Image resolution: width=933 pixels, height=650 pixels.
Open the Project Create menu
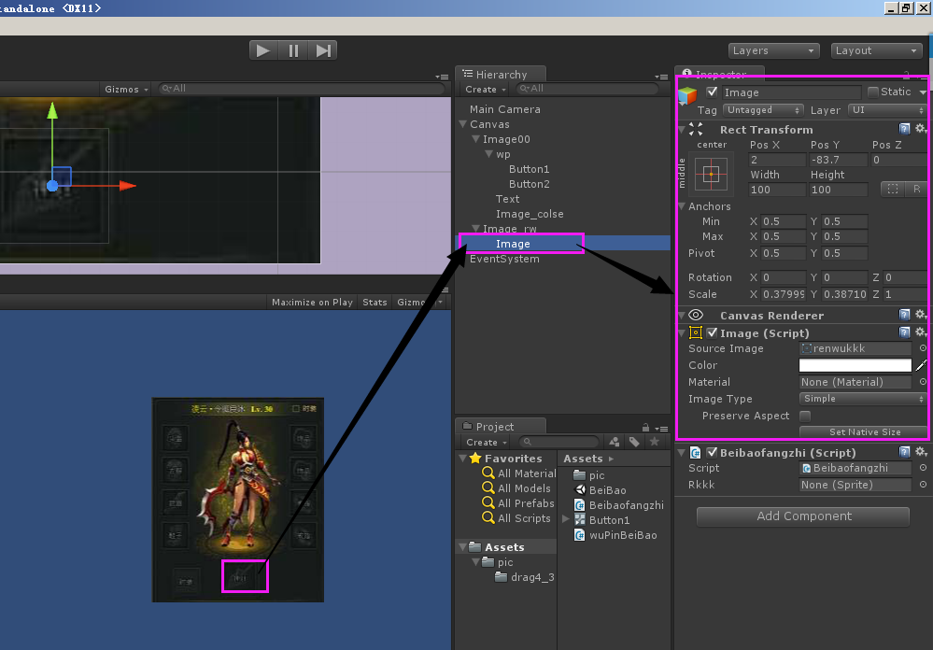point(487,443)
